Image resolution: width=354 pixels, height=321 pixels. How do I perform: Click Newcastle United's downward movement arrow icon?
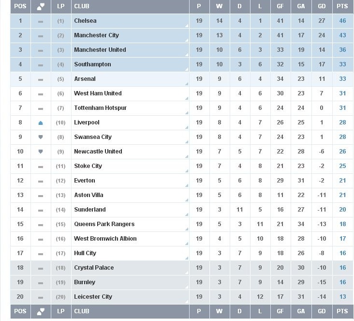click(41, 152)
